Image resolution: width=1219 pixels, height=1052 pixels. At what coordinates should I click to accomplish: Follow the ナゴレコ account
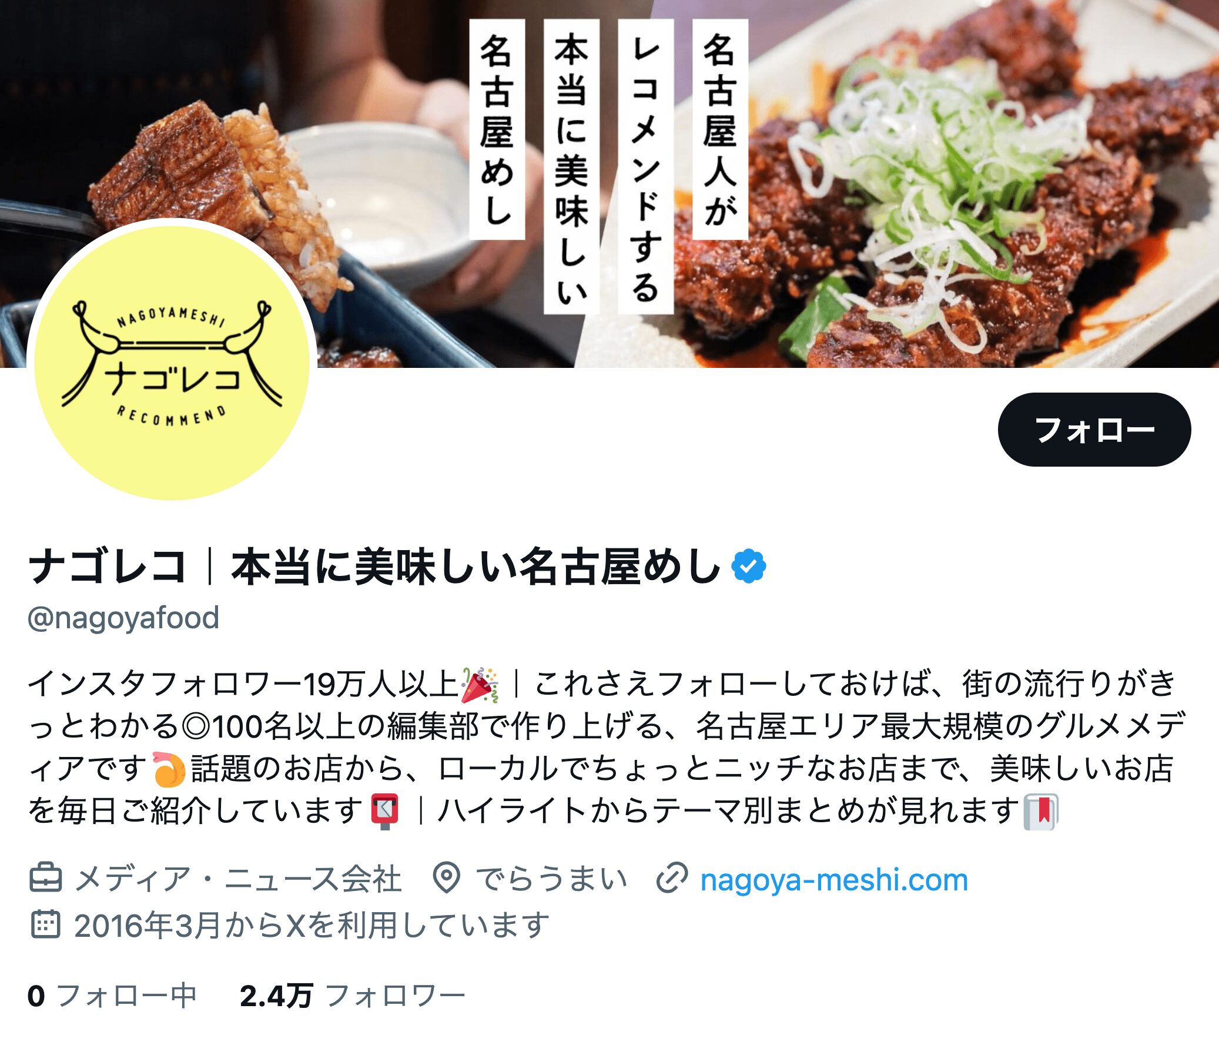tap(1094, 430)
